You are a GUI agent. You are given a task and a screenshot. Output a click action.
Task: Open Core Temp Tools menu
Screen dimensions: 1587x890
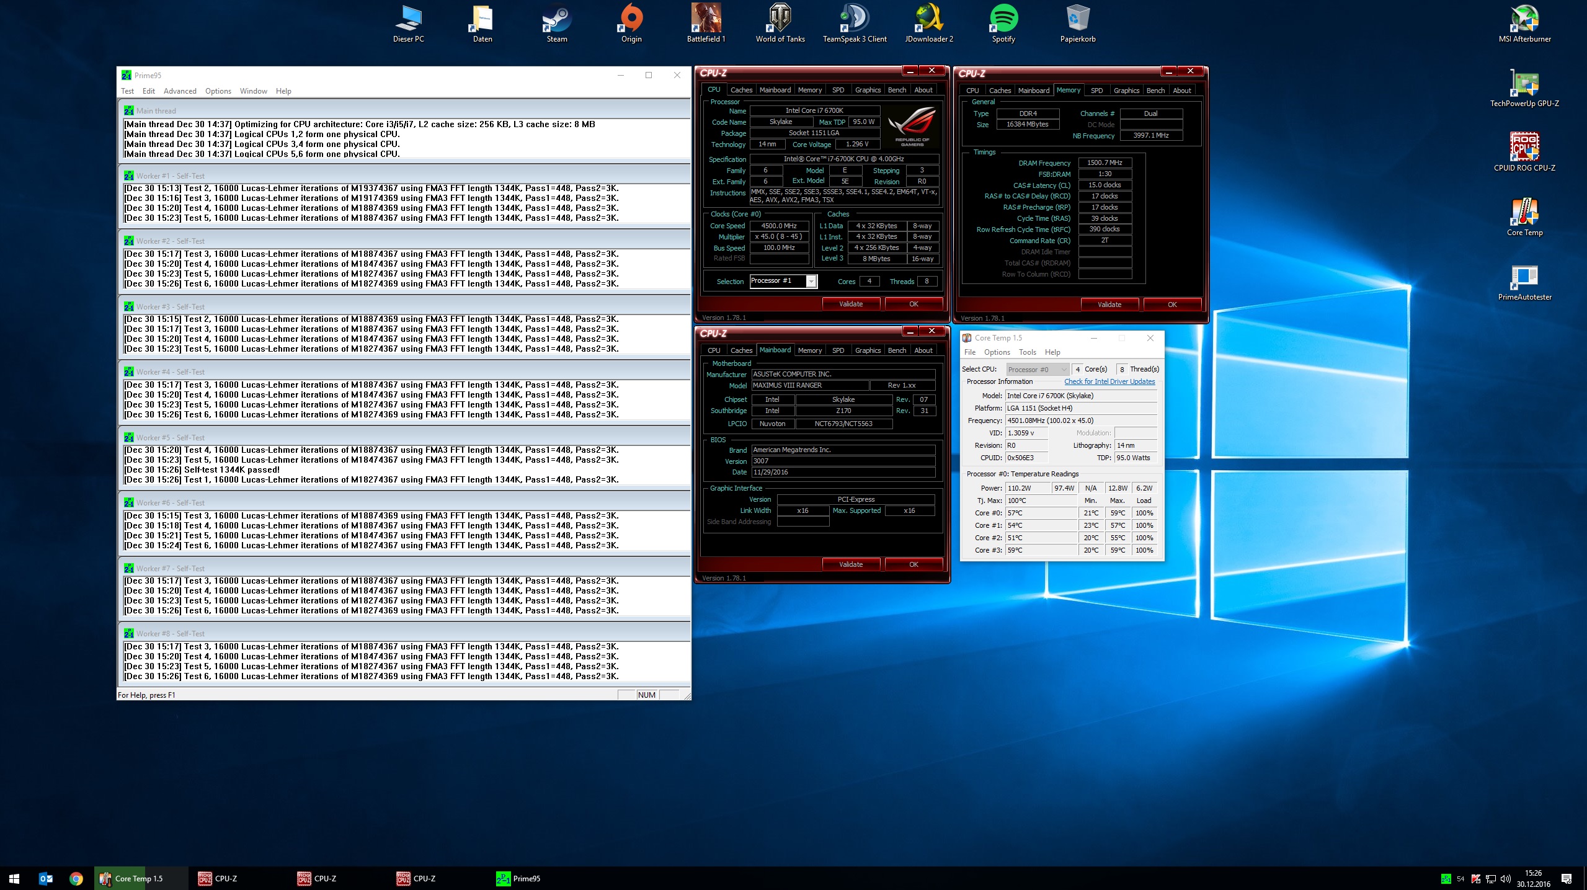(1027, 352)
